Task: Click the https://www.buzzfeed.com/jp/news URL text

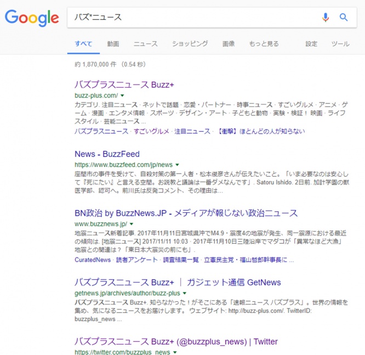Action: click(x=124, y=165)
